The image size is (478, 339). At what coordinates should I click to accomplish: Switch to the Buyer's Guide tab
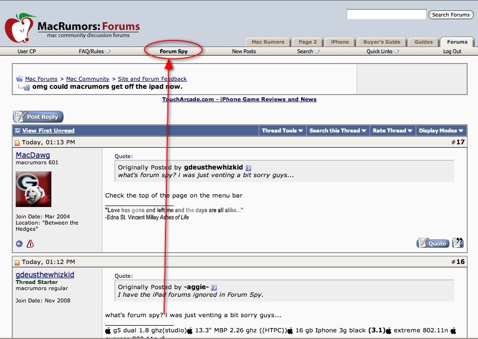tap(381, 42)
